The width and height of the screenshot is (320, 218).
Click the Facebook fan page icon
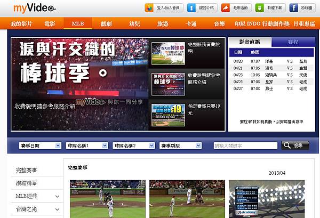coord(293,8)
